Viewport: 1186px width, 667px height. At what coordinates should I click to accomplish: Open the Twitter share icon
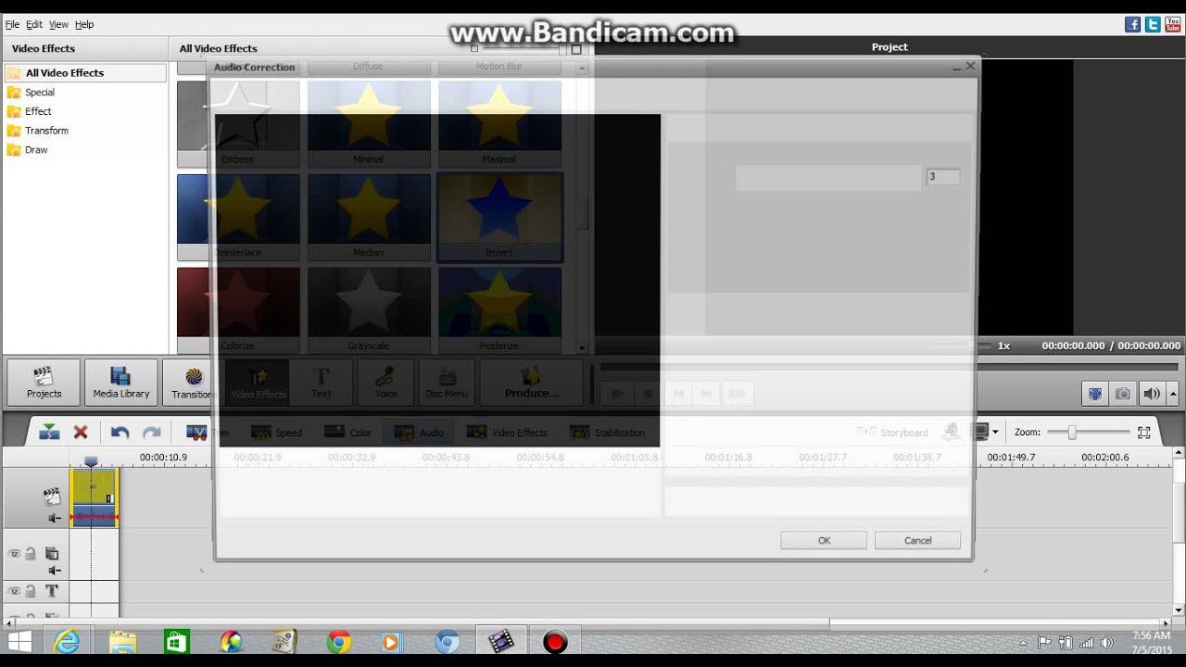click(1152, 25)
